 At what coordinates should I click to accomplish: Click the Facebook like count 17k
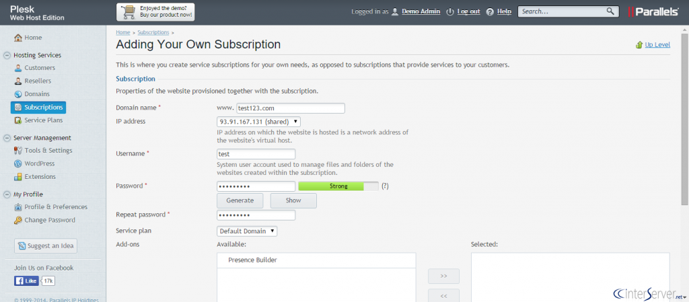48,281
